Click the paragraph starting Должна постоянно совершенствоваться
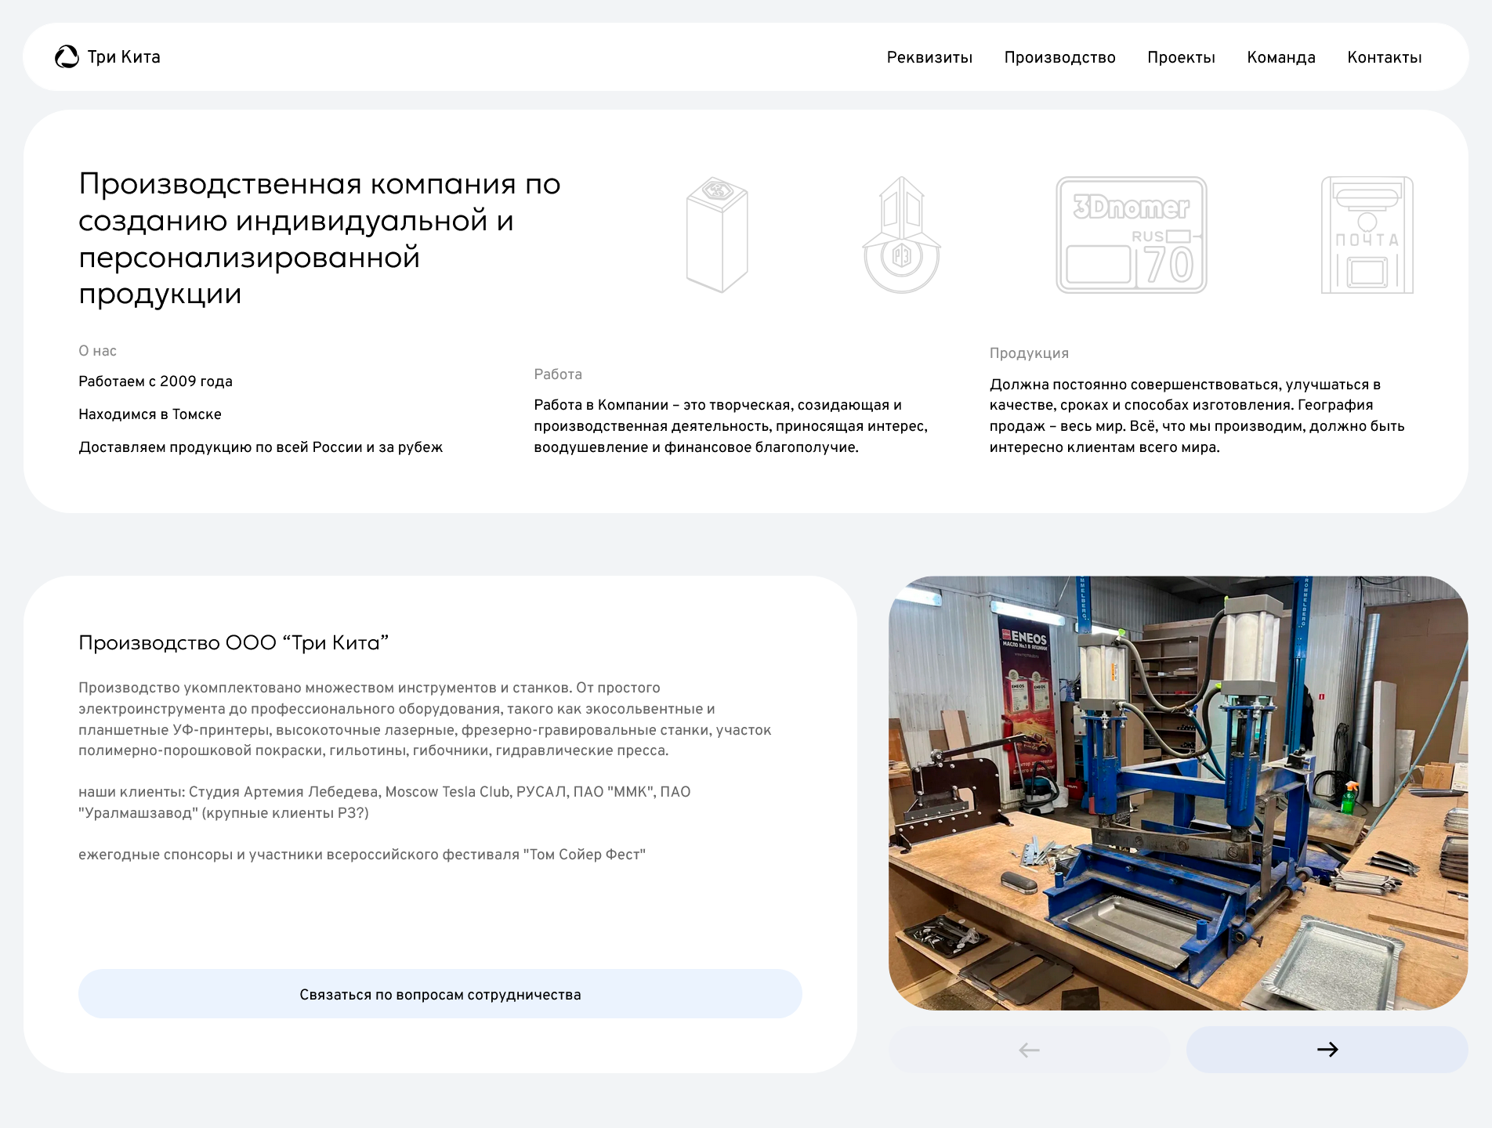The image size is (1492, 1128). tap(1197, 416)
